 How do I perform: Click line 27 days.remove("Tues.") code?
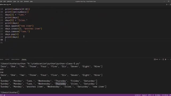tap(17, 31)
